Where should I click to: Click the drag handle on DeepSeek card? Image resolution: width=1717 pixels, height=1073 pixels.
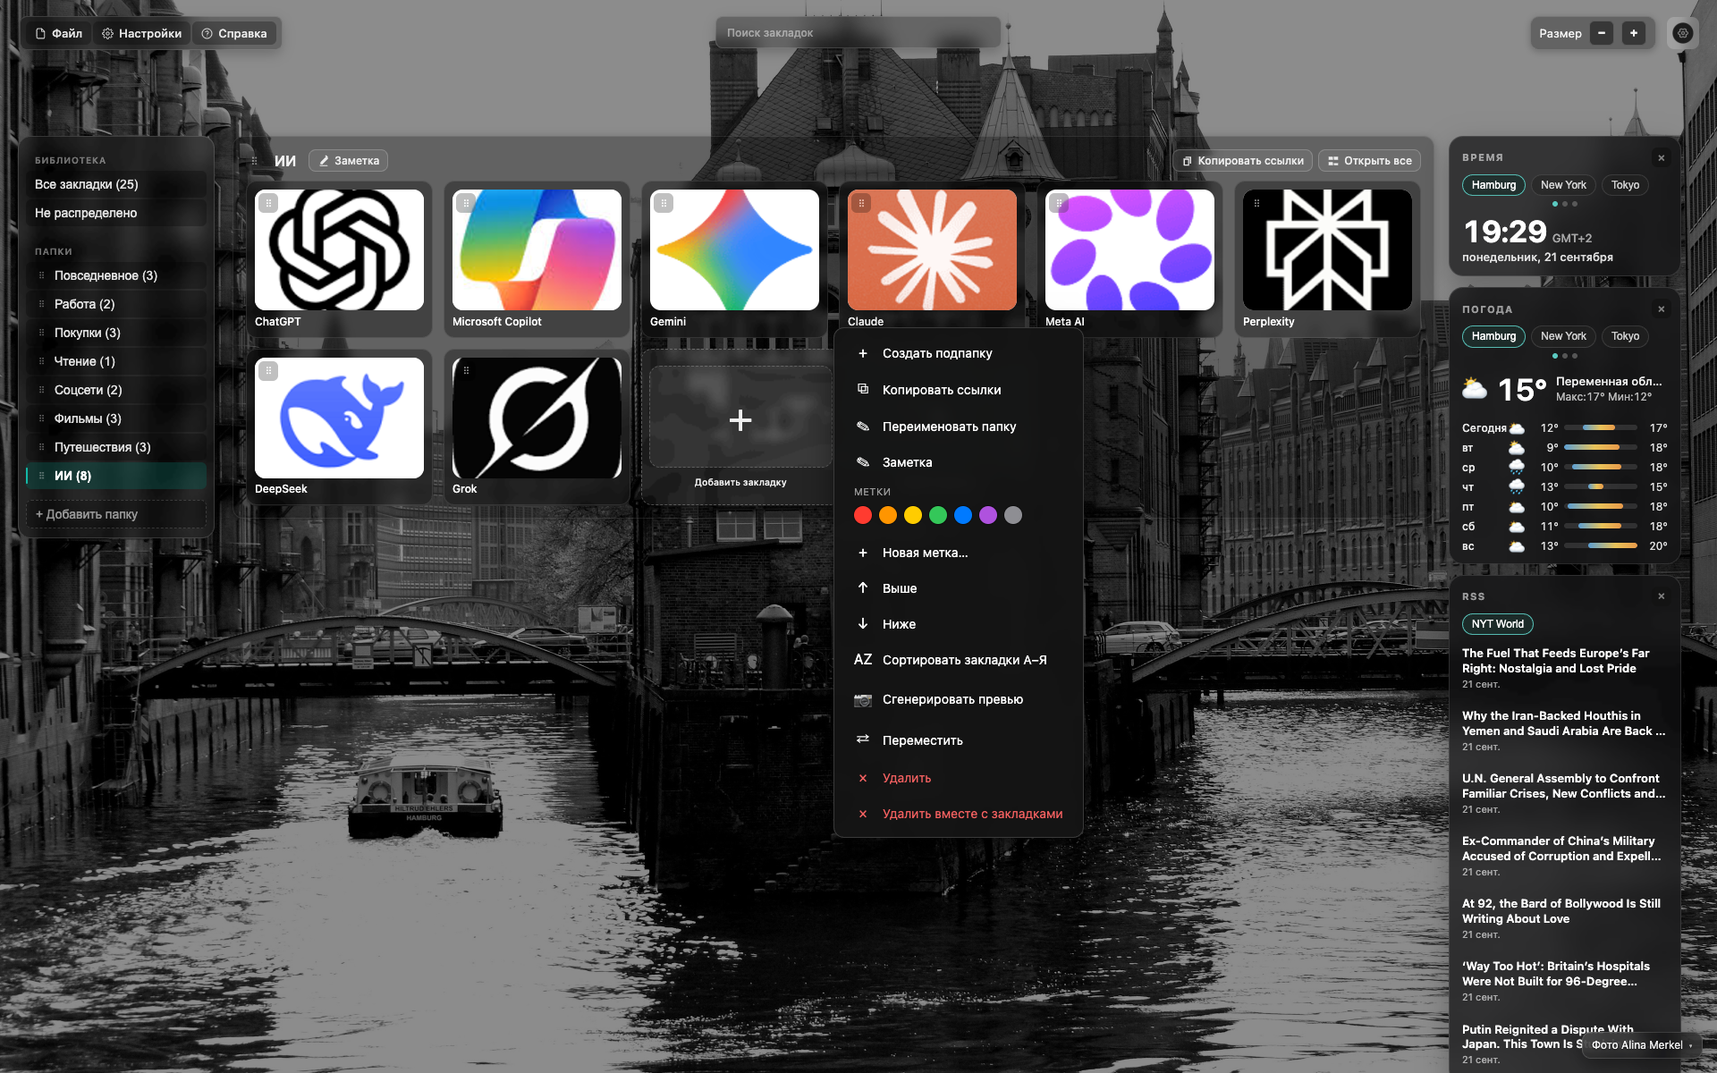268,370
